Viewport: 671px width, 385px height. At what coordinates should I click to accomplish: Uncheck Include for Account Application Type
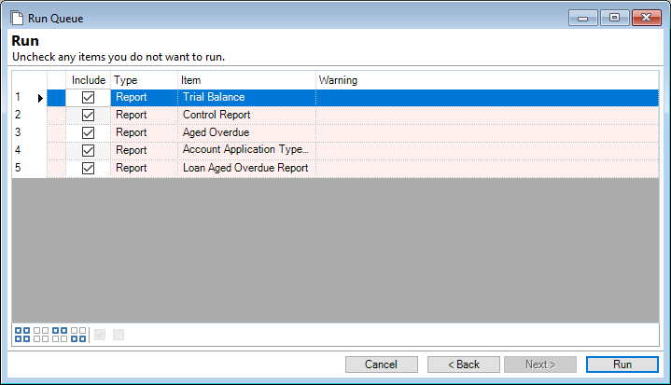(x=88, y=150)
